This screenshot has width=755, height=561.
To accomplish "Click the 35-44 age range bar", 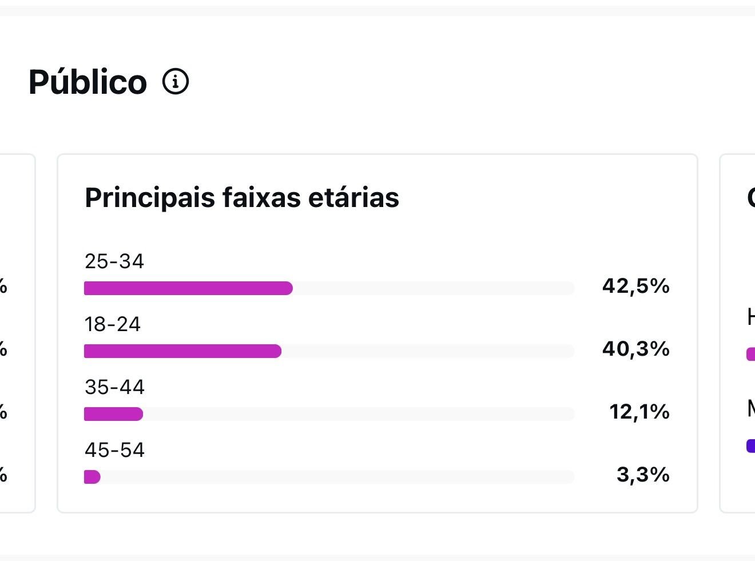I will 113,414.
